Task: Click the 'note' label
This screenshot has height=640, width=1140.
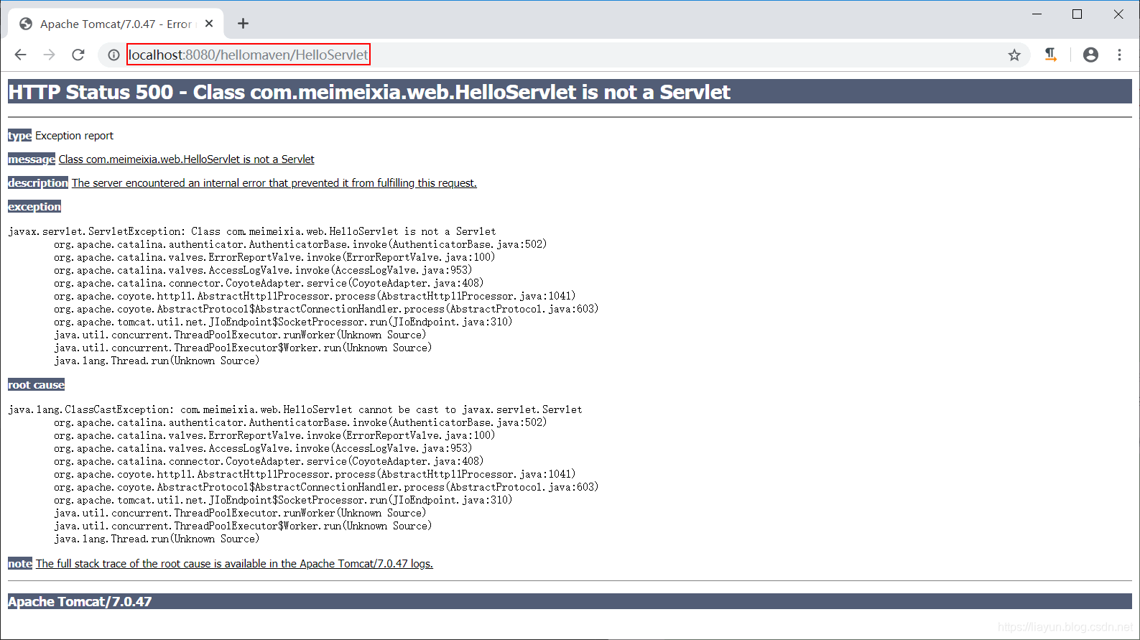Action: (20, 564)
